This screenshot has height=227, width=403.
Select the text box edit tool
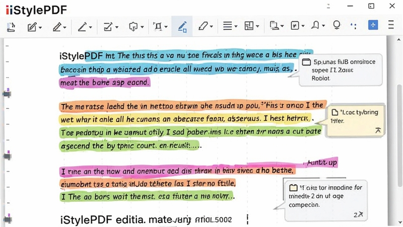tap(108, 27)
